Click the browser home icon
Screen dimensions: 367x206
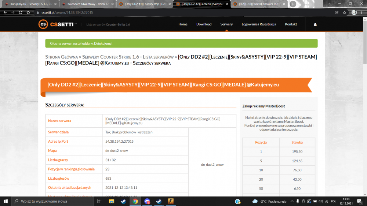pos(28,12)
